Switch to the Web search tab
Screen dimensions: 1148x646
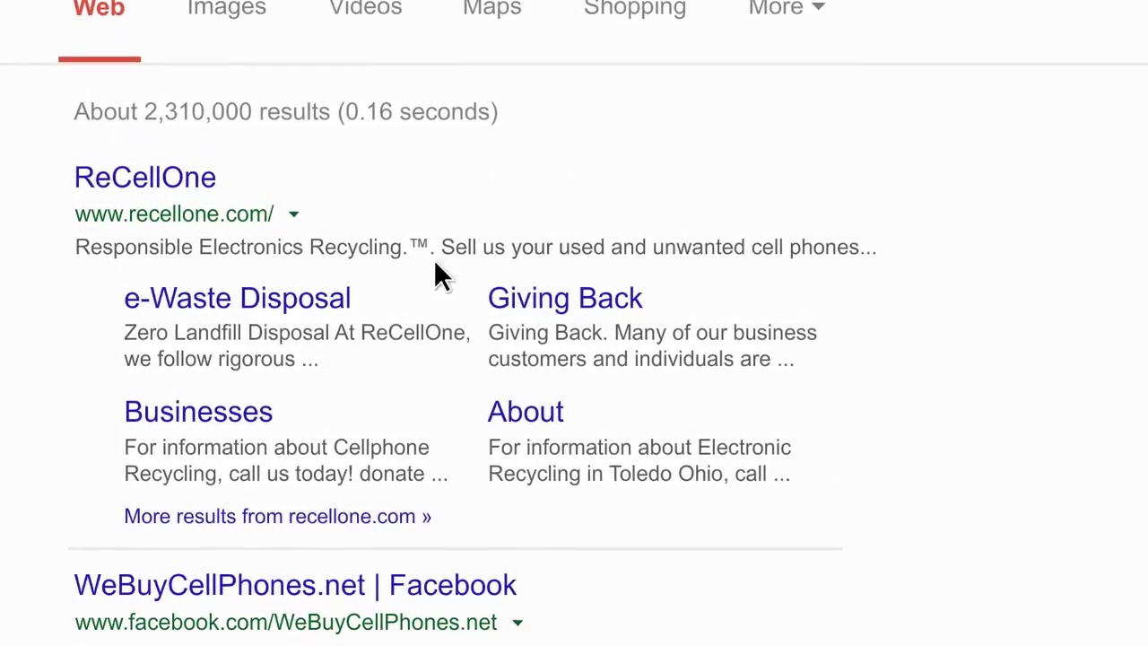[99, 10]
